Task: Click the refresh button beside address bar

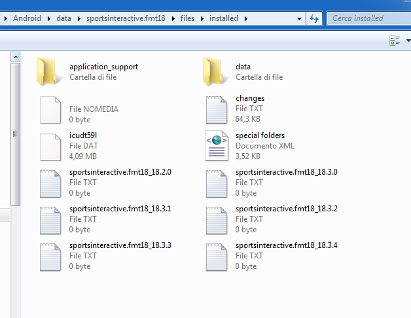Action: pos(314,18)
